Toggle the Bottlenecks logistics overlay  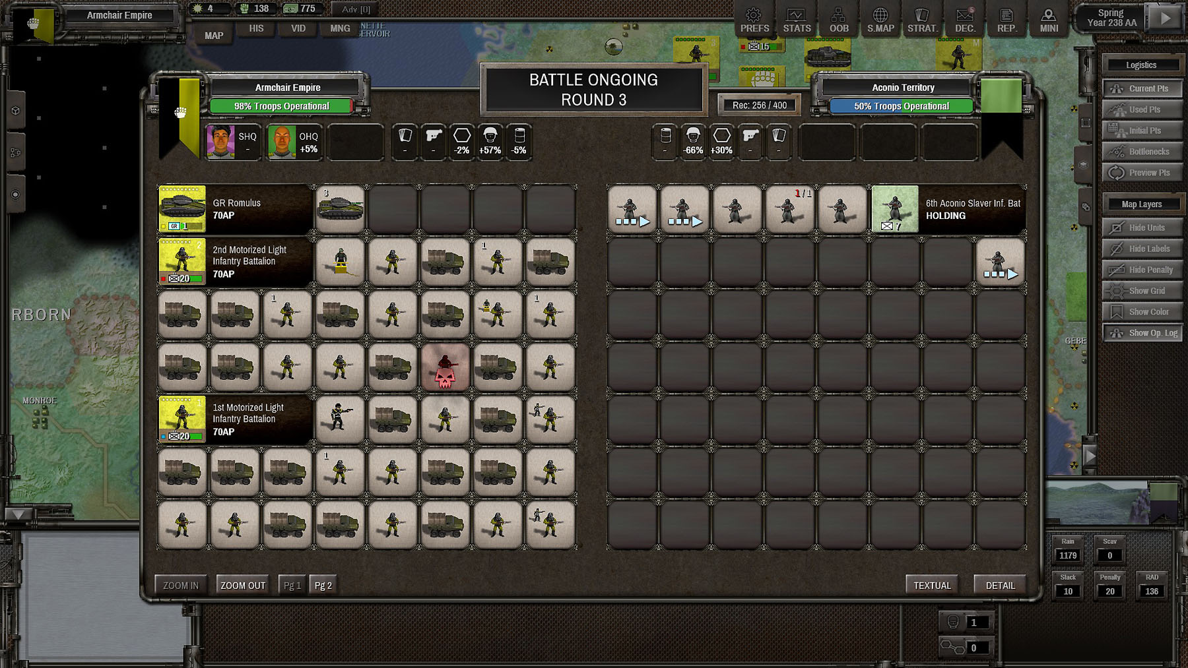1142,152
